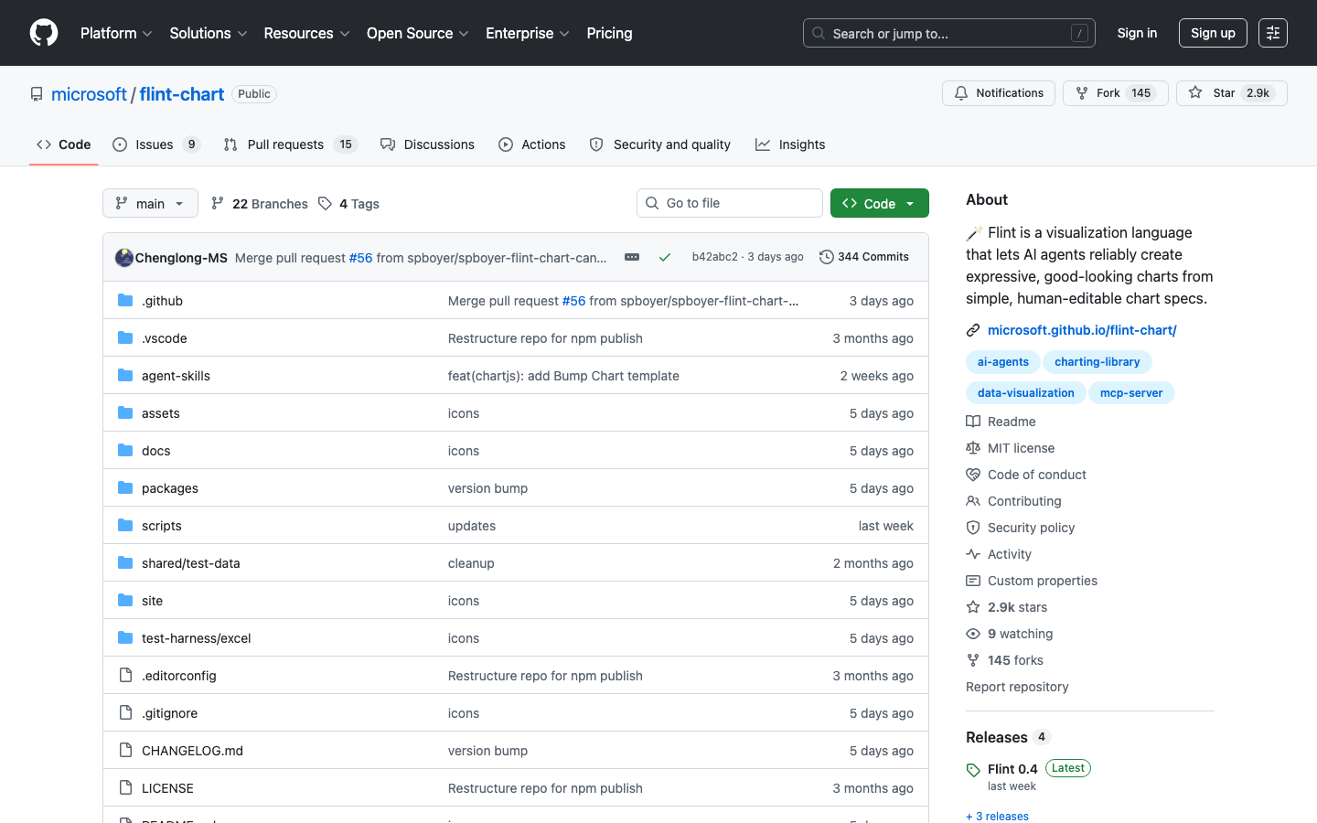Open the Actions tab

532,144
